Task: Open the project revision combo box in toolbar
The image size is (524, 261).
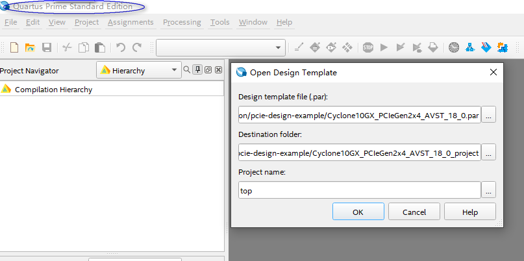Action: click(x=221, y=47)
